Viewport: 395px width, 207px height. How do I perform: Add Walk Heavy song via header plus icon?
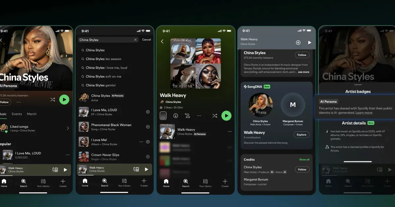298,43
